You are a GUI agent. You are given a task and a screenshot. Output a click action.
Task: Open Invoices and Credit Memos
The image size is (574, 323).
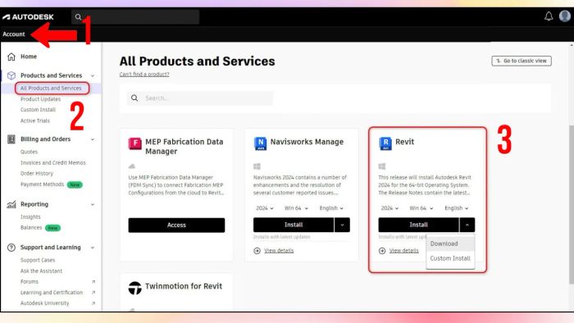pos(53,163)
